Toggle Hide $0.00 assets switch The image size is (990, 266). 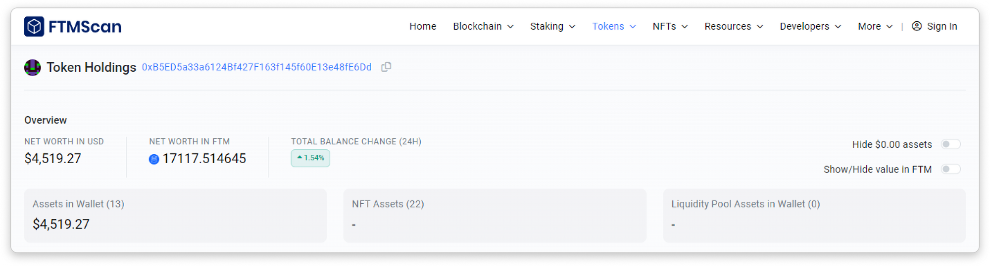point(950,144)
